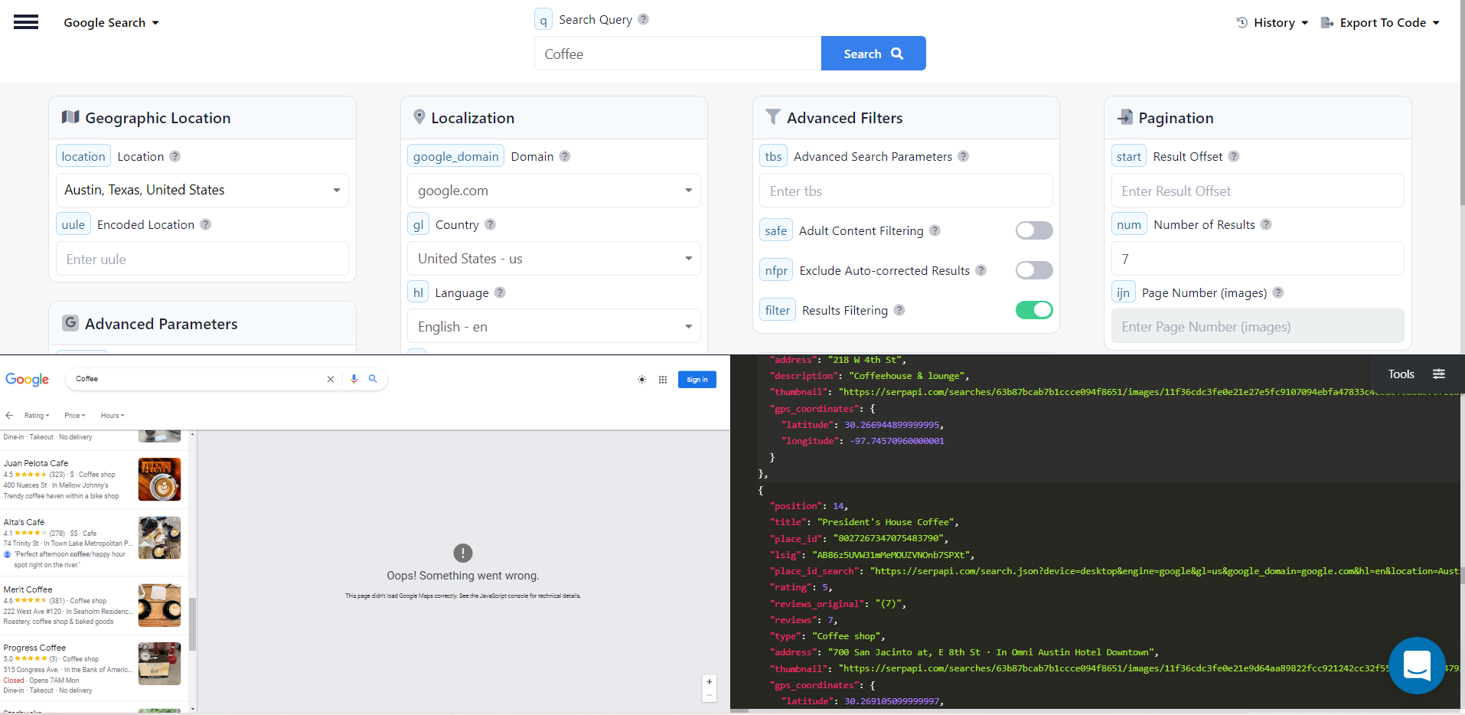Click inside the Number of Results input field
Viewport: 1465px width, 715px height.
[1256, 258]
